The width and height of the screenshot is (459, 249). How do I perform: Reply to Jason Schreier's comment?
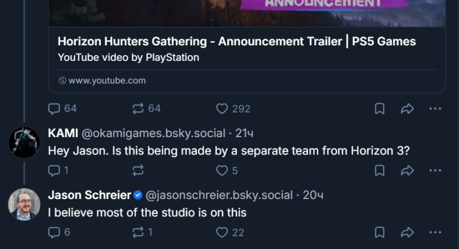click(x=54, y=232)
